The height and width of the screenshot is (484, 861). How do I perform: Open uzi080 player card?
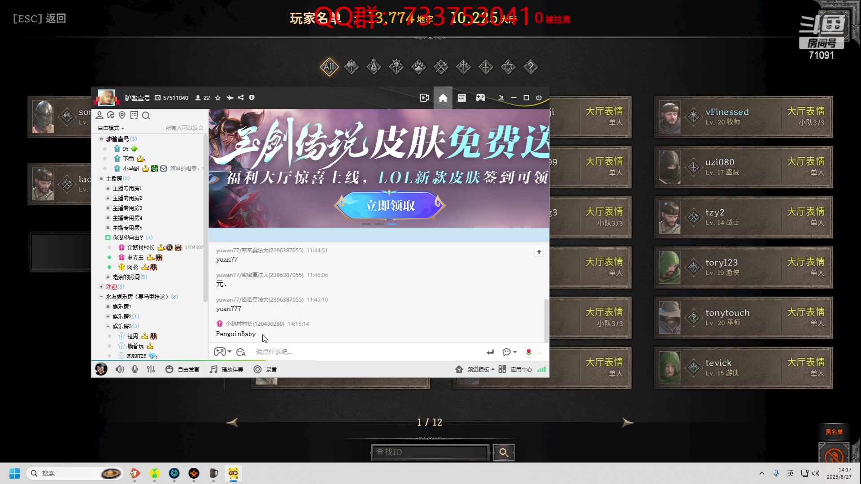click(743, 167)
